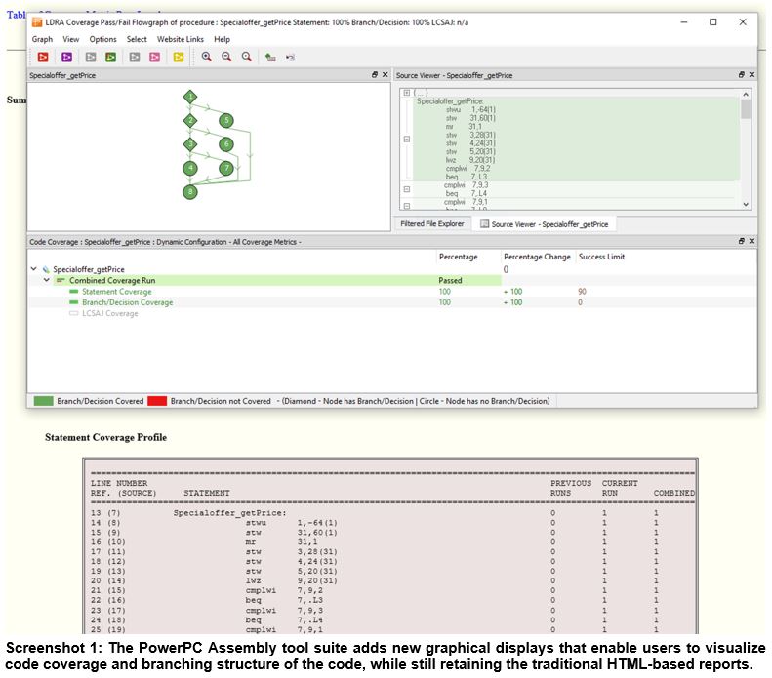Click the Success Limit column header
This screenshot has width=772, height=678.
click(x=601, y=257)
